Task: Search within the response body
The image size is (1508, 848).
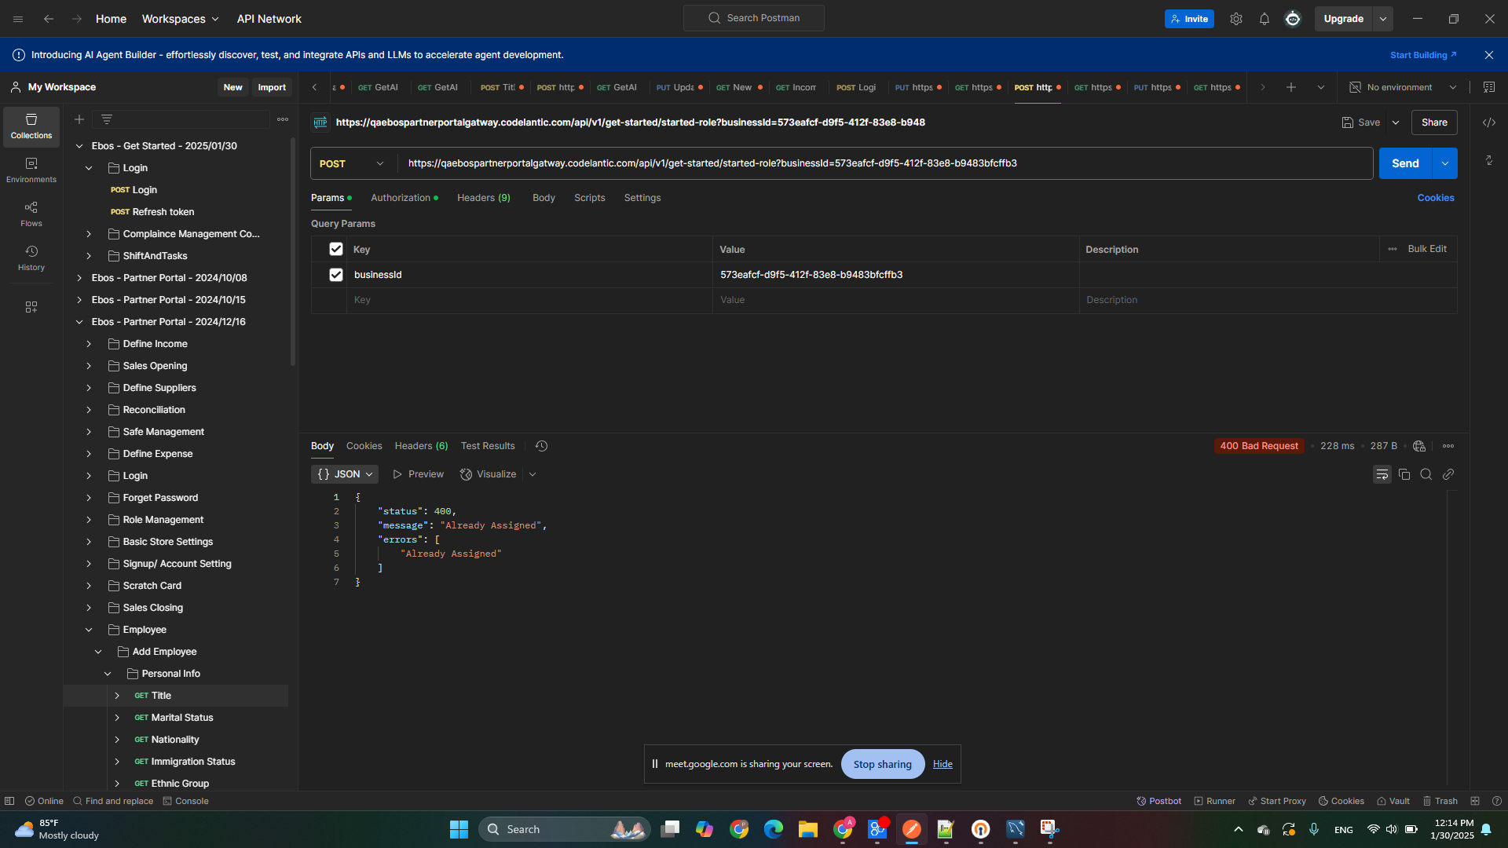Action: click(x=1426, y=474)
